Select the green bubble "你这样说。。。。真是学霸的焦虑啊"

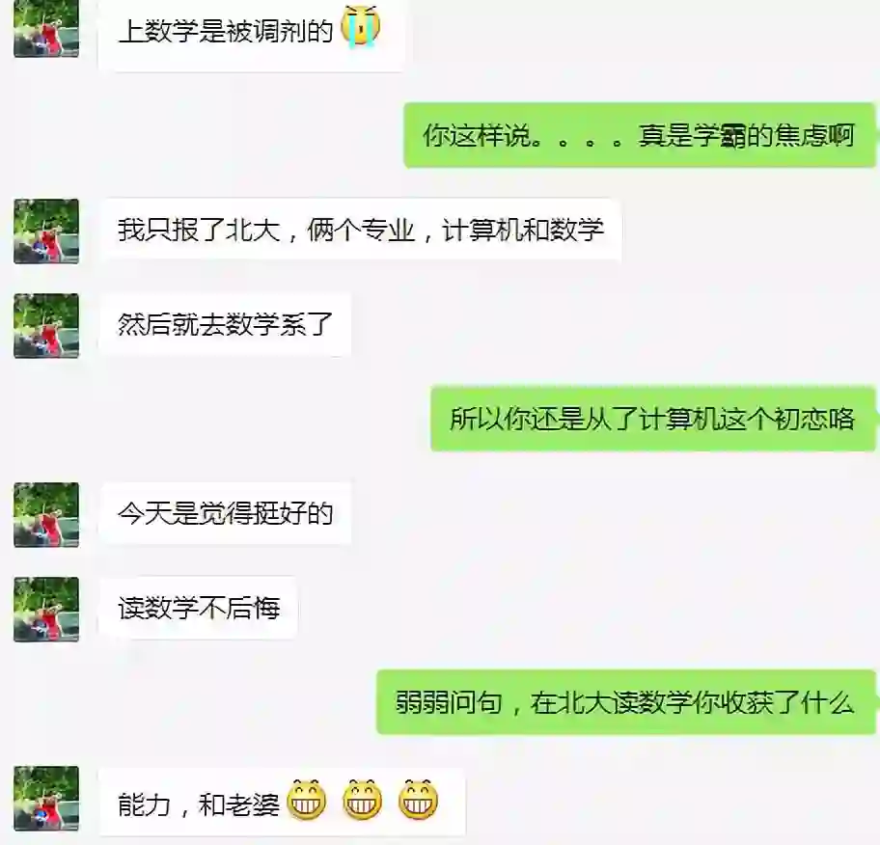coord(639,135)
